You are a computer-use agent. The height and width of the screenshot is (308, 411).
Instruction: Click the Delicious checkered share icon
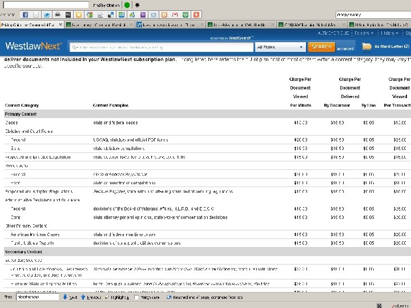click(111, 15)
